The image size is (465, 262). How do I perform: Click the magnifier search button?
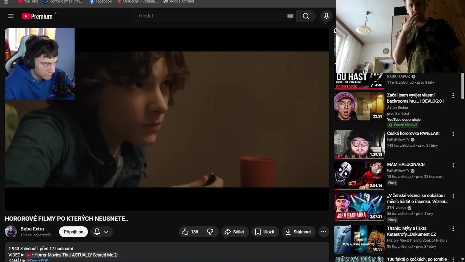pos(306,16)
